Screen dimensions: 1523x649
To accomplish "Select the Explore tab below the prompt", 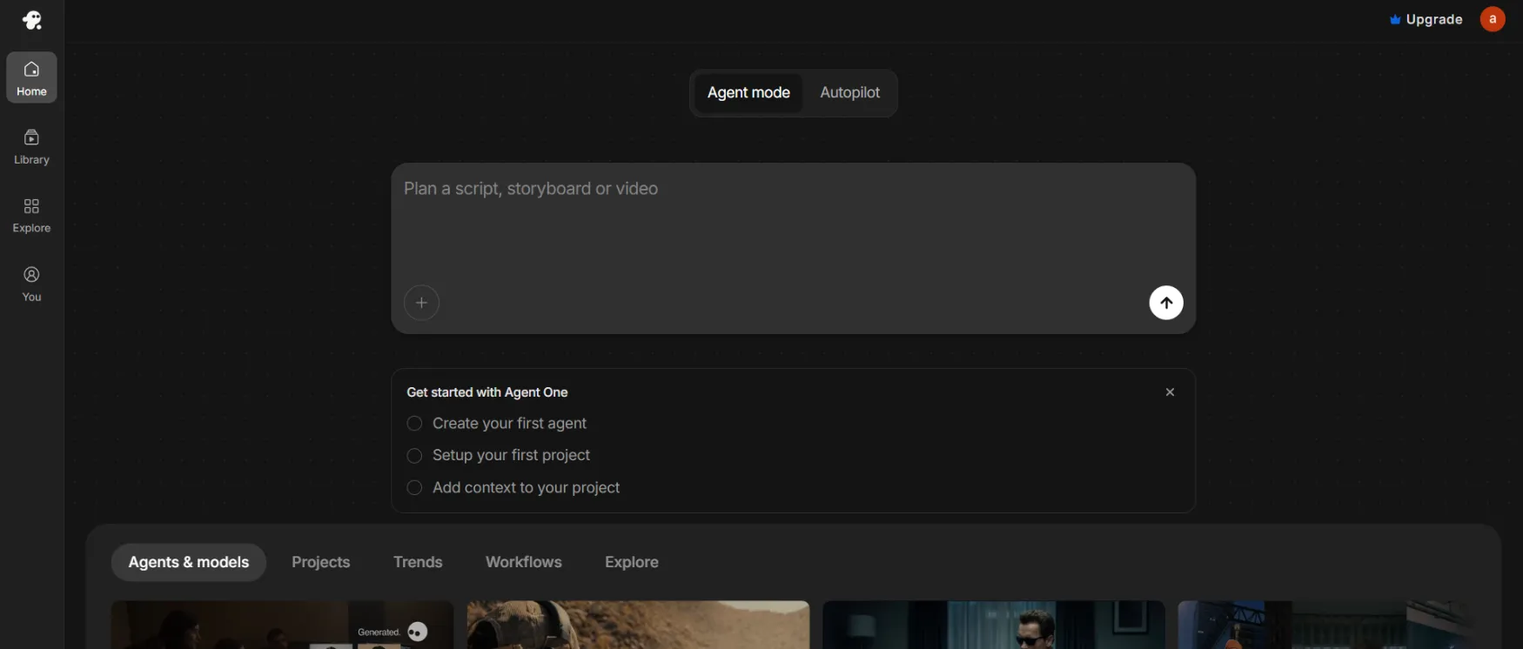I will 632,562.
